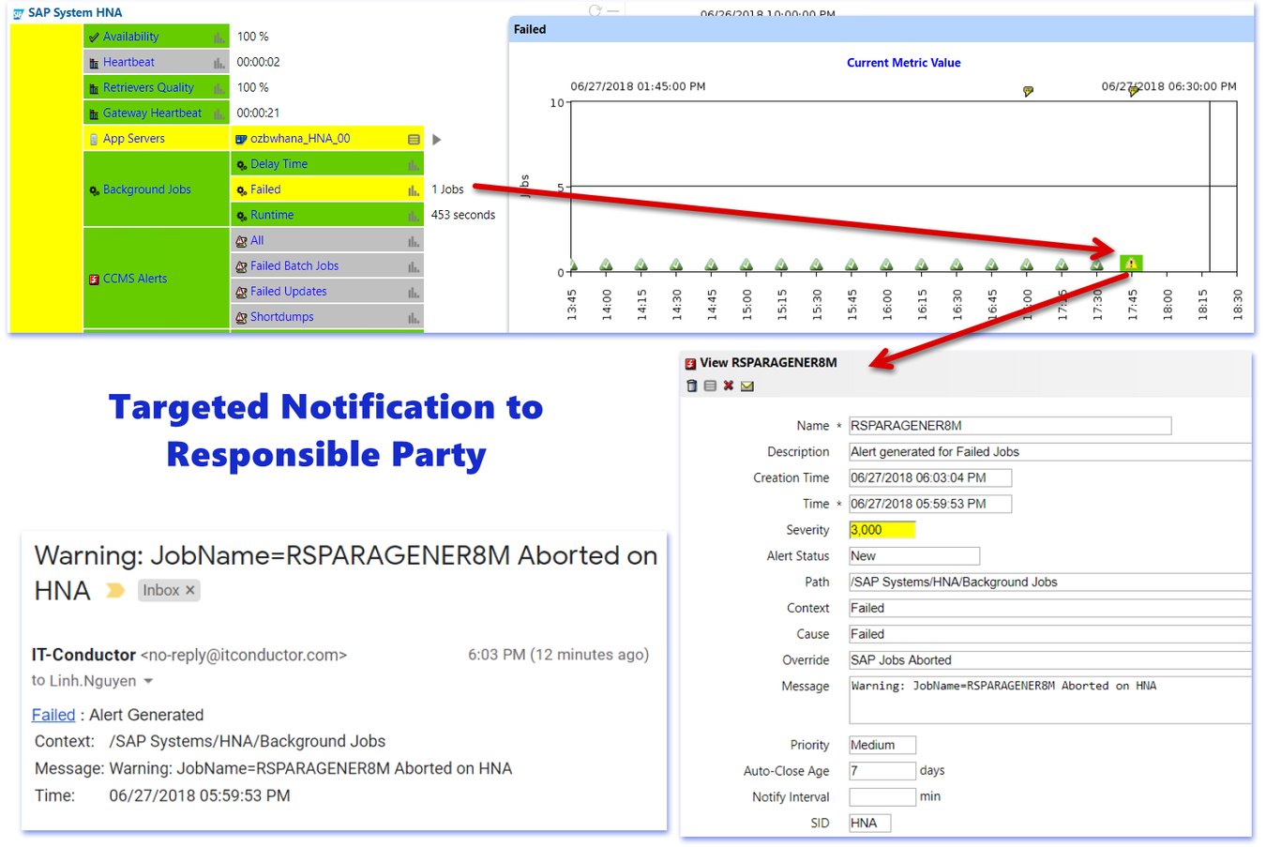The width and height of the screenshot is (1266, 847).
Task: Open the Alert Status dropdown showing New
Action: pos(912,556)
